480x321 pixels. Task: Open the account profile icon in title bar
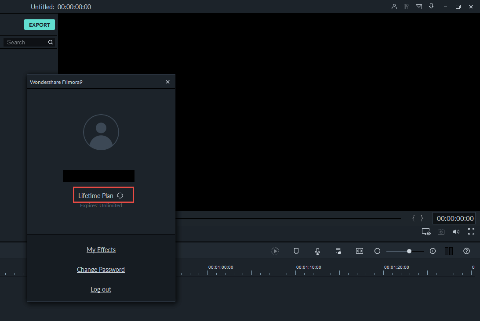tap(394, 7)
